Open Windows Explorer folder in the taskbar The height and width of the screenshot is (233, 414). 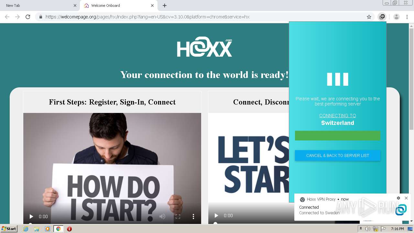tap(37, 229)
